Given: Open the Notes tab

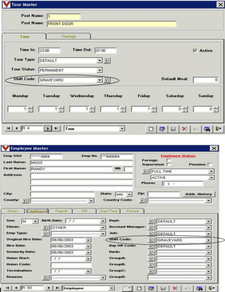Looking at the screenshot, I should [13, 211].
